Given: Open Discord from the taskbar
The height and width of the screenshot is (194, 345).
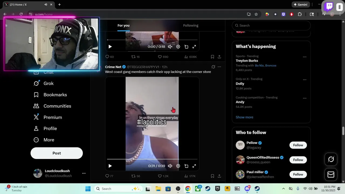Looking at the screenshot, I should [x=247, y=189].
